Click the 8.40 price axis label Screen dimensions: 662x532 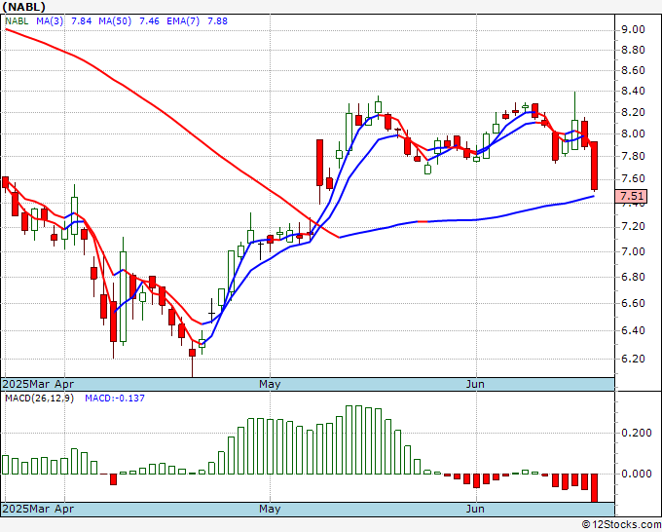coord(633,91)
